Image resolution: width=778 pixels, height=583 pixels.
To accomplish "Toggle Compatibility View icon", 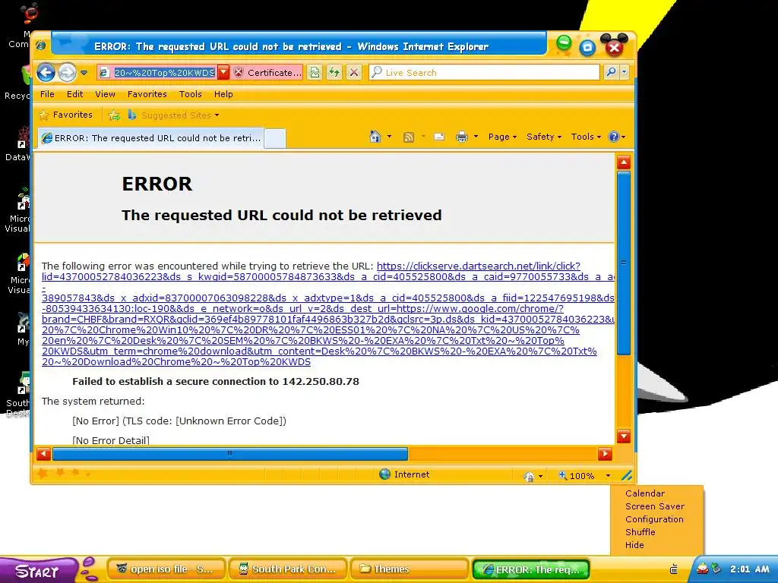I will [315, 73].
